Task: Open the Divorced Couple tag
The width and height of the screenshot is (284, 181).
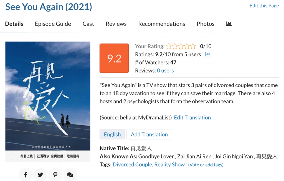Action: coord(132,165)
